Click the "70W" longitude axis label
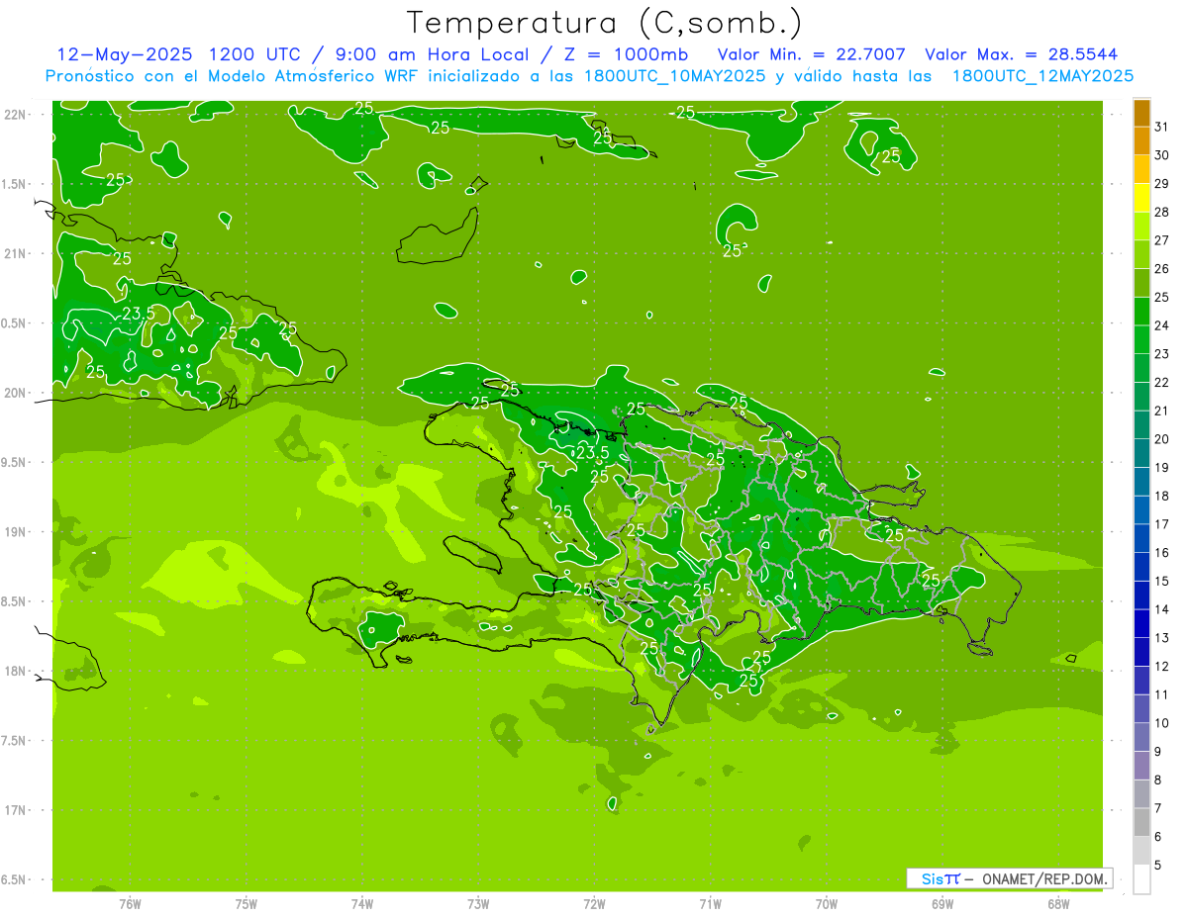Screen dimensions: 1188x917 pyautogui.click(x=827, y=903)
